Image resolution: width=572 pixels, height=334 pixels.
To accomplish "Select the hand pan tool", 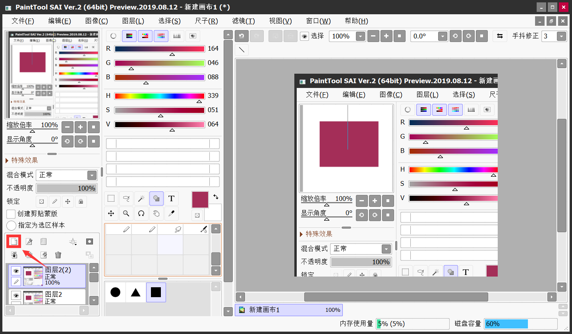I will (157, 214).
